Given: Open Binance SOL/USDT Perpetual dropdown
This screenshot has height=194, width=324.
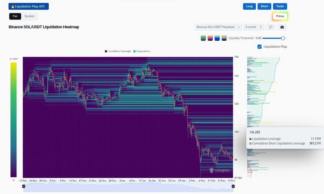Looking at the screenshot, I should point(218,27).
